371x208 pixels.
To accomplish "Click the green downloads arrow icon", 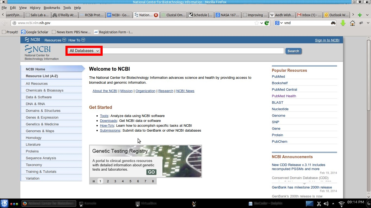I will tap(343, 23).
